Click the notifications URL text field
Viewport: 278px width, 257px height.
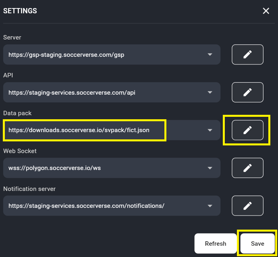pyautogui.click(x=86, y=206)
